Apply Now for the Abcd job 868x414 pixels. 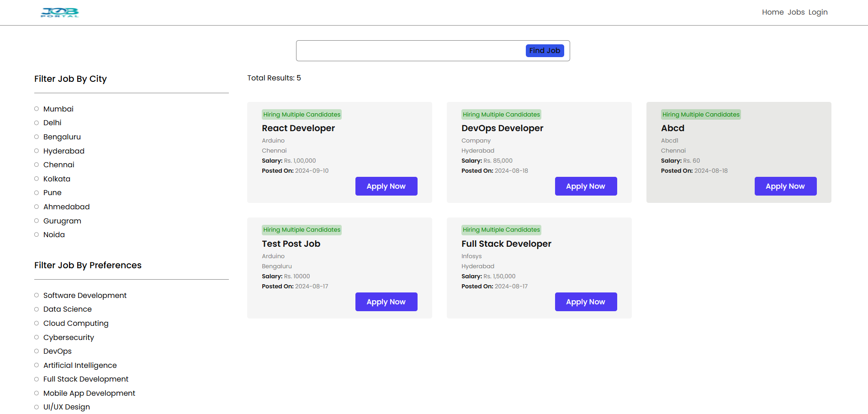[785, 186]
